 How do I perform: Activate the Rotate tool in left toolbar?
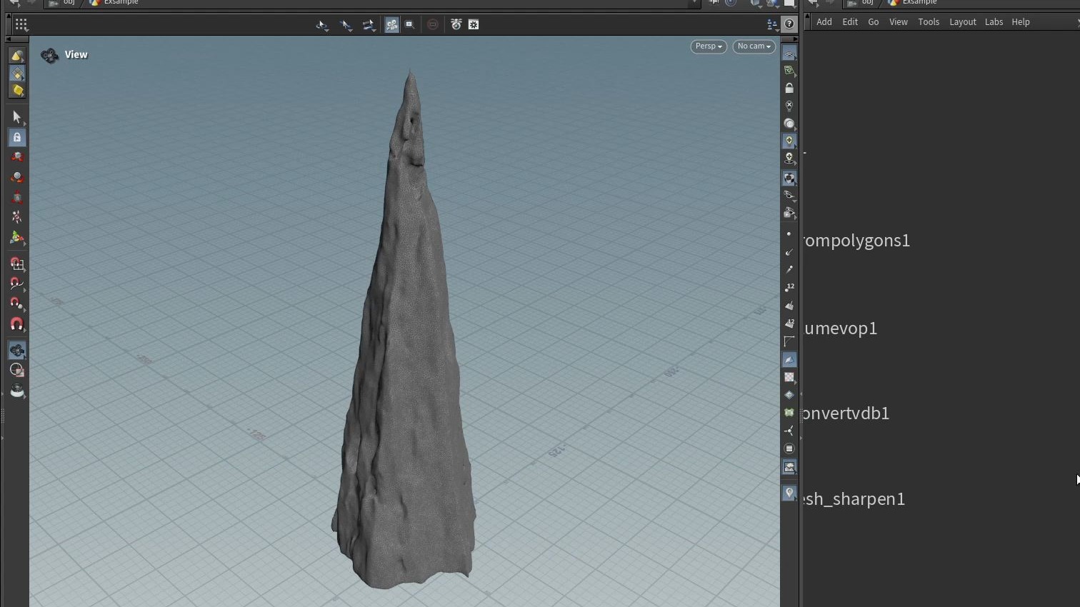(x=17, y=177)
